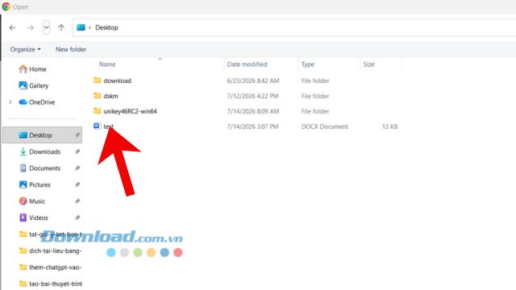Expand the OneDrive tree node
The width and height of the screenshot is (516, 290).
pos(10,102)
